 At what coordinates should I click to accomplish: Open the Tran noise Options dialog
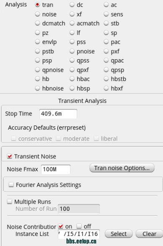click(x=122, y=168)
